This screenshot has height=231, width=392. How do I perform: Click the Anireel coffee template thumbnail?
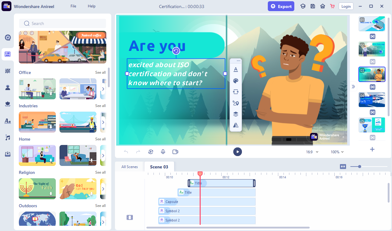(63, 47)
